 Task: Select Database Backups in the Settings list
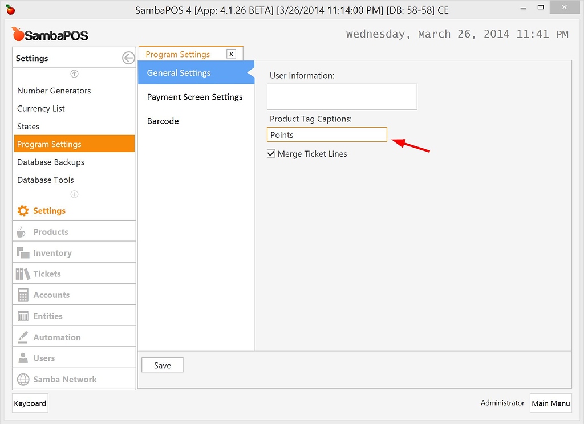click(51, 162)
